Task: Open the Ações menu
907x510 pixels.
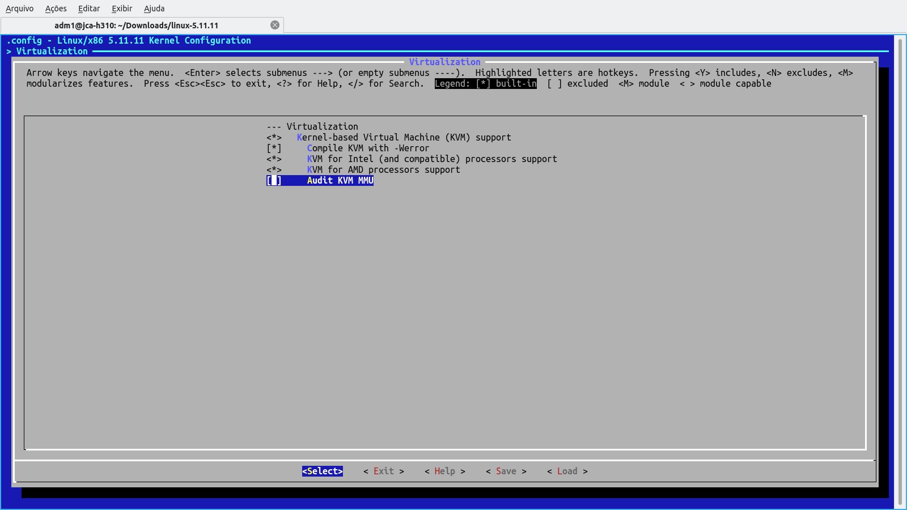Action: tap(56, 8)
